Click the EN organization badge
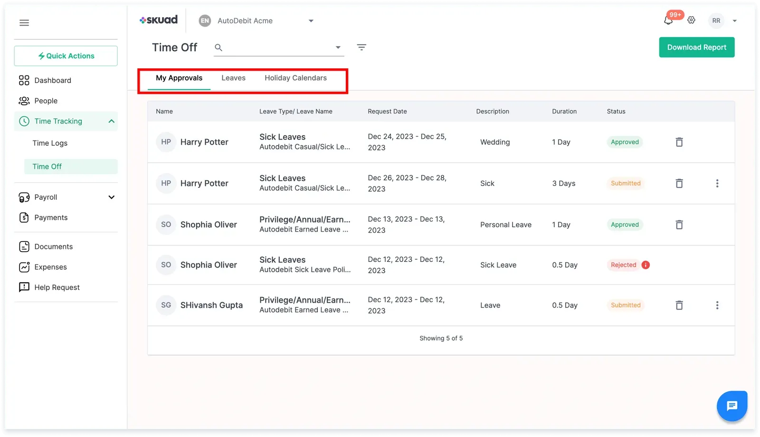The width and height of the screenshot is (760, 437). pos(205,20)
